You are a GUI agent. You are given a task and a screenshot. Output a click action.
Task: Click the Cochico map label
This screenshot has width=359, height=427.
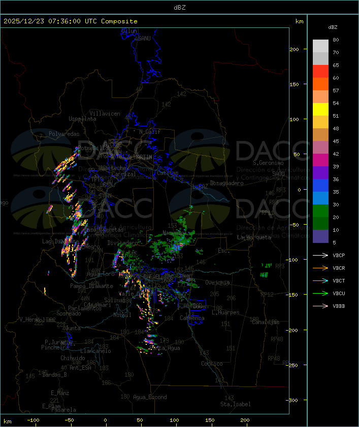coord(212,364)
